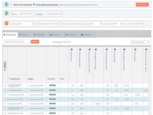Click into the search by keyword field
The image size is (153, 115).
[x=17, y=42]
